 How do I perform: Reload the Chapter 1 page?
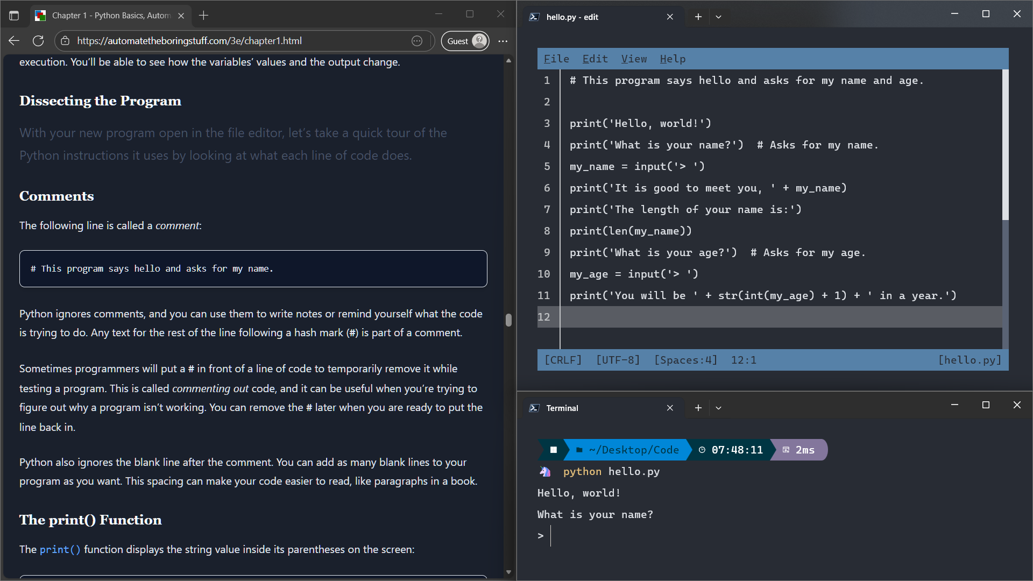(38, 41)
